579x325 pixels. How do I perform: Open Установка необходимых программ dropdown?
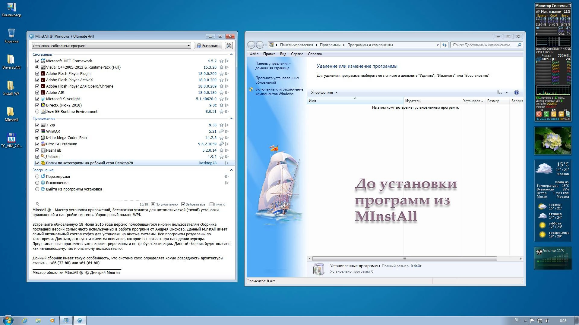click(x=111, y=46)
